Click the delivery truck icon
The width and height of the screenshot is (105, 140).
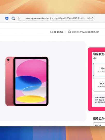pos(52,32)
